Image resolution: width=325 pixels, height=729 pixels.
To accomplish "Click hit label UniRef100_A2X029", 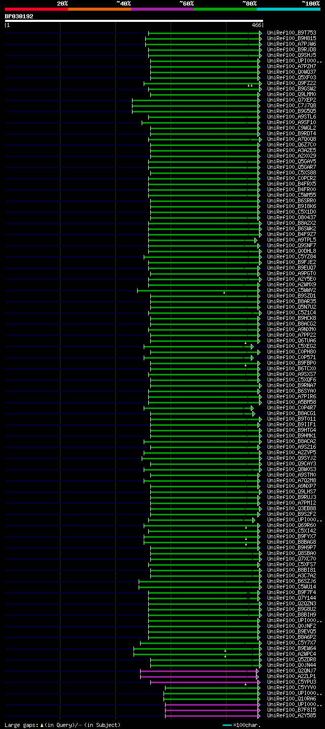I will click(x=291, y=156).
